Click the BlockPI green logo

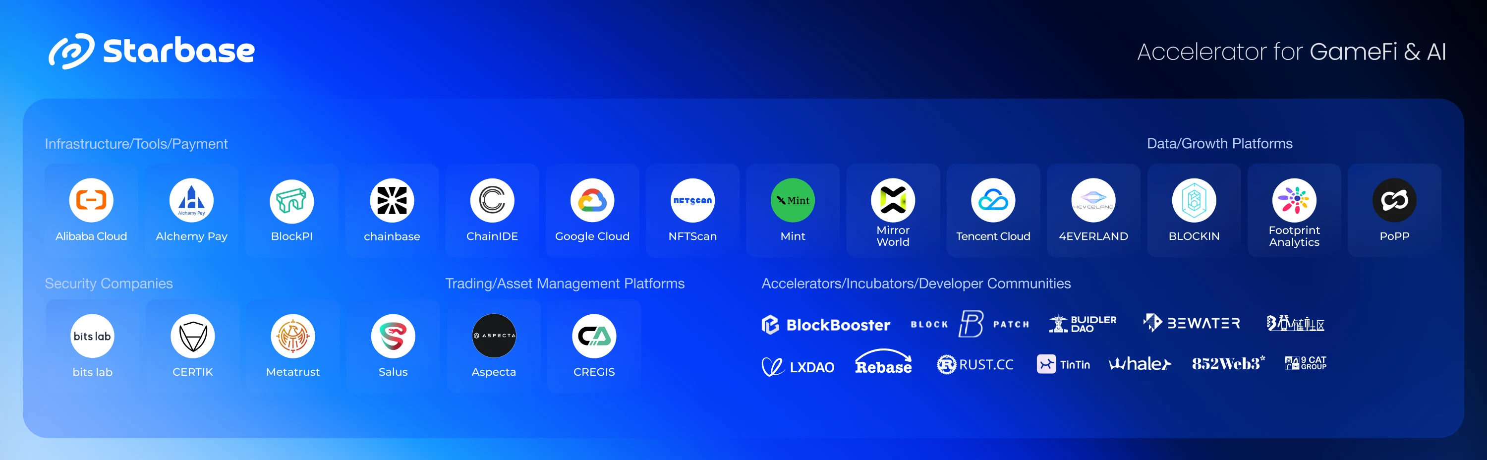291,200
